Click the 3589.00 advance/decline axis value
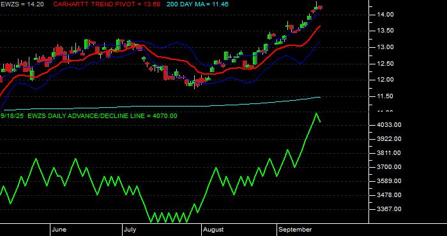Screen dimensions: 447x236 pyautogui.click(x=389, y=181)
